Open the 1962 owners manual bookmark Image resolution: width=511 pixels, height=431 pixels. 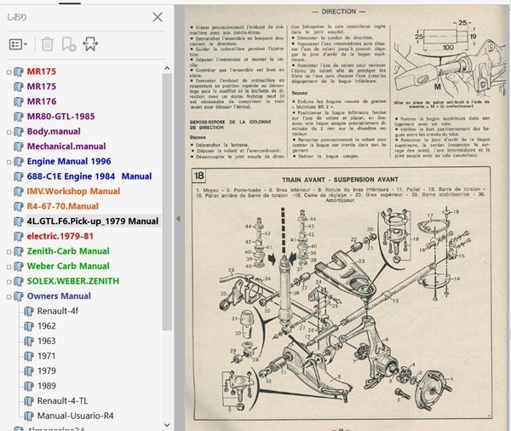[47, 326]
